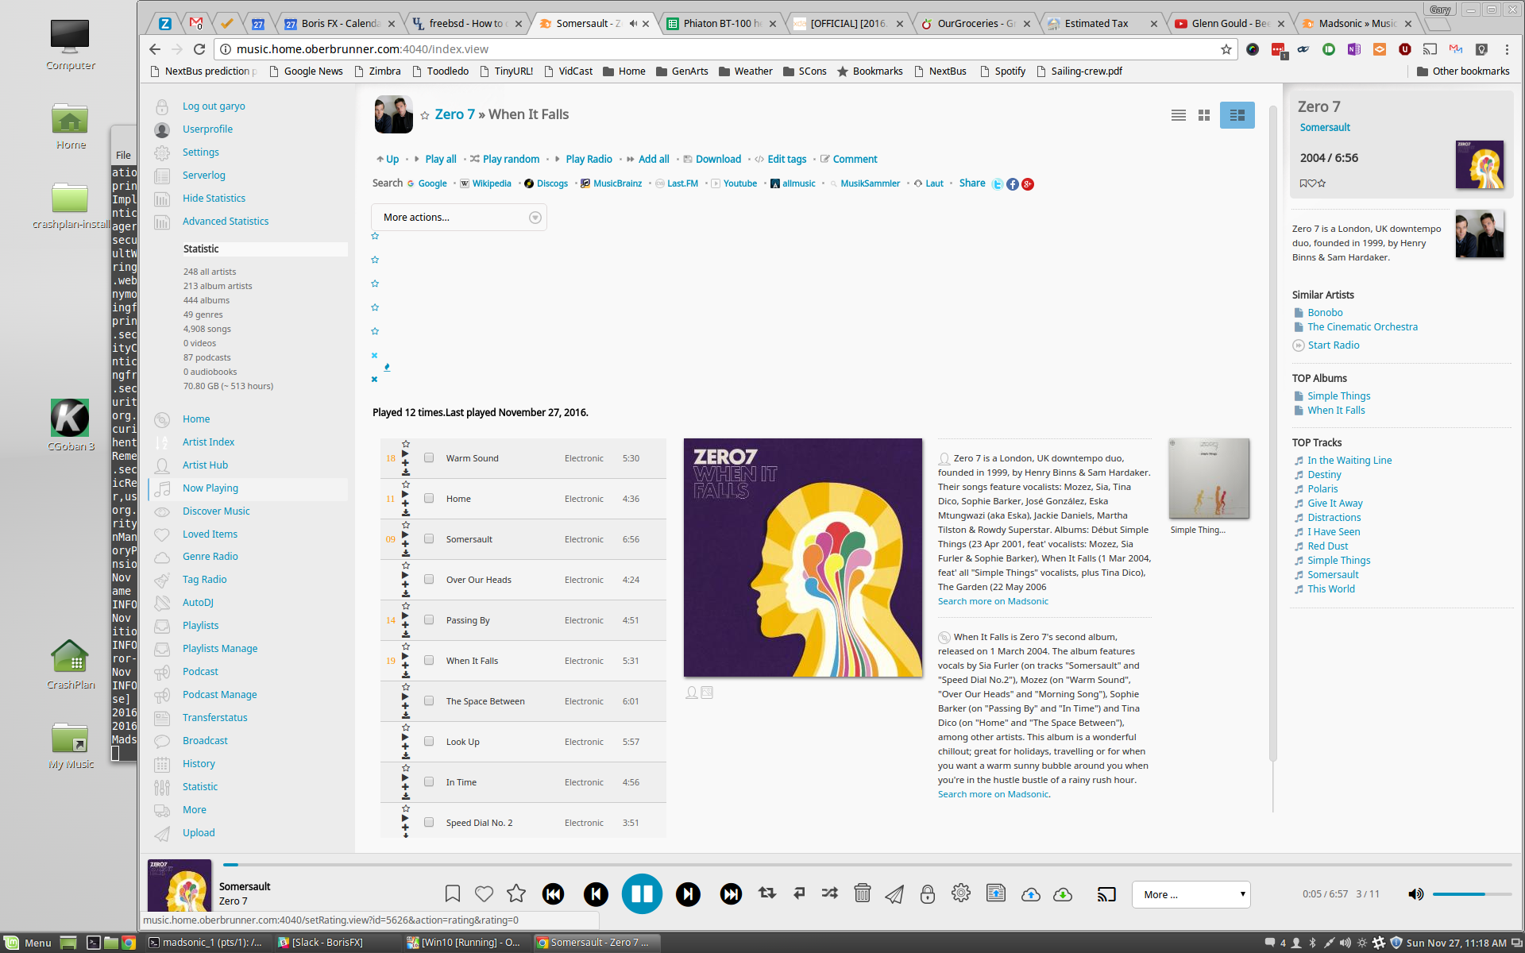Viewport: 1525px width, 953px height.
Task: Pause playback with the big blue button
Action: (642, 893)
